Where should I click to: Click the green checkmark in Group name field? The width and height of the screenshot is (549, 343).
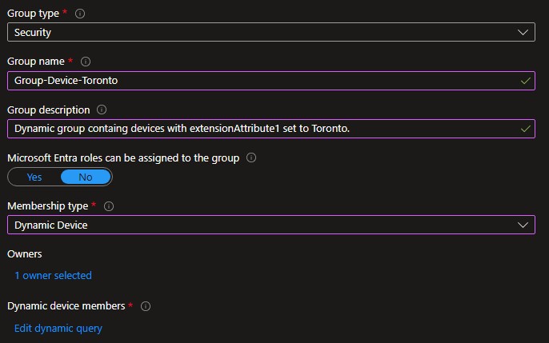tap(525, 81)
